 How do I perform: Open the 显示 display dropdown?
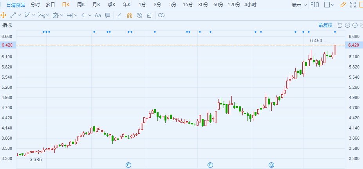299,5
